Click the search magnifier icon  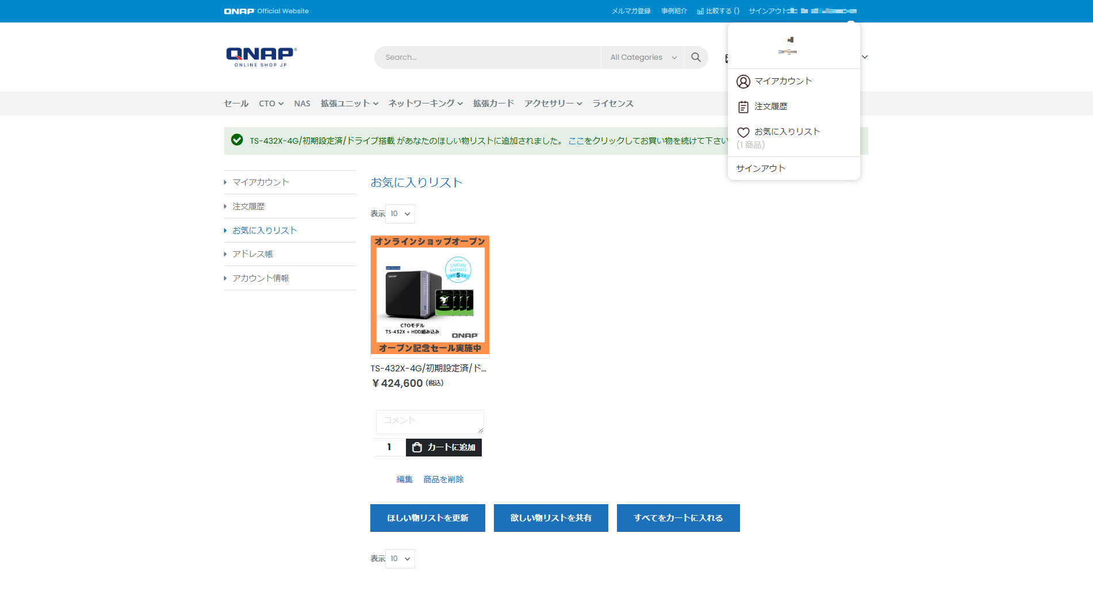pos(696,57)
